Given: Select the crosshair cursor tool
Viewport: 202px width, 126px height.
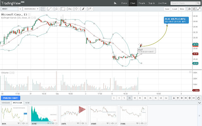Looking at the screenshot, I should pyautogui.click(x=43, y=9).
